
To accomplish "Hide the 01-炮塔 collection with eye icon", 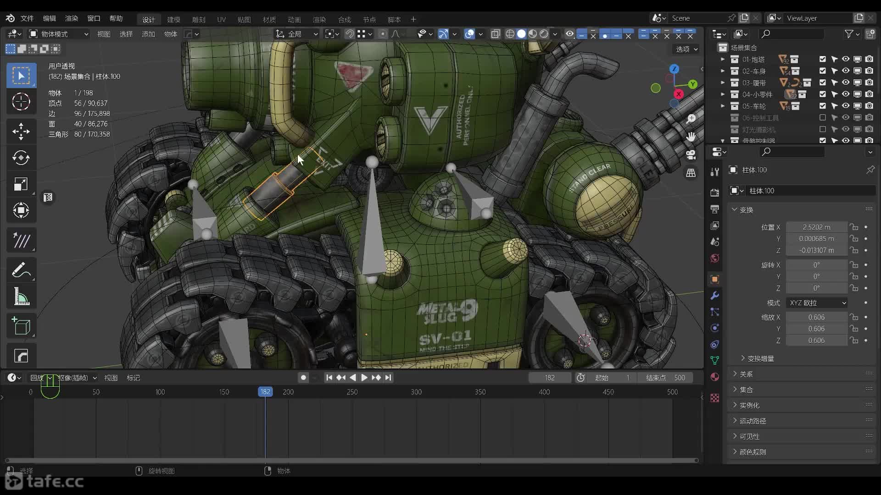I will [x=845, y=59].
